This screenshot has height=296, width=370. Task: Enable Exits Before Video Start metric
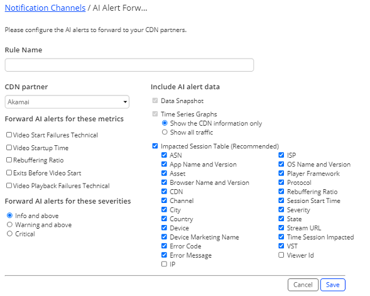click(x=9, y=173)
